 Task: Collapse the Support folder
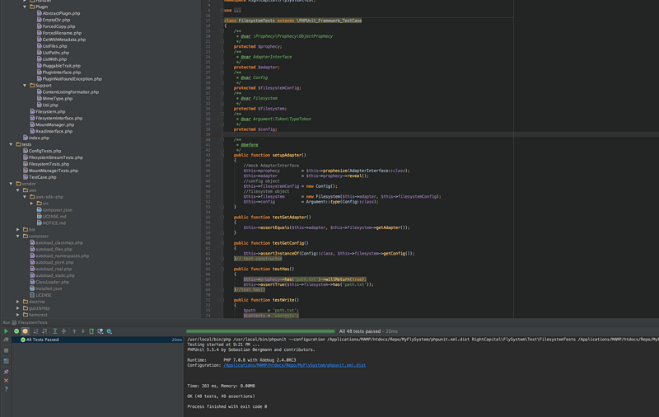25,86
